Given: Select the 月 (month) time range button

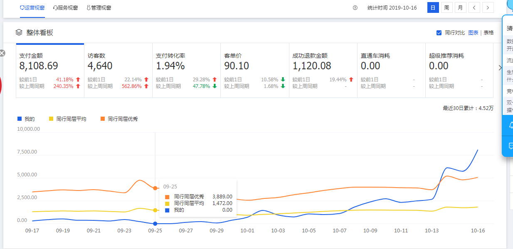Looking at the screenshot, I should coord(460,7).
